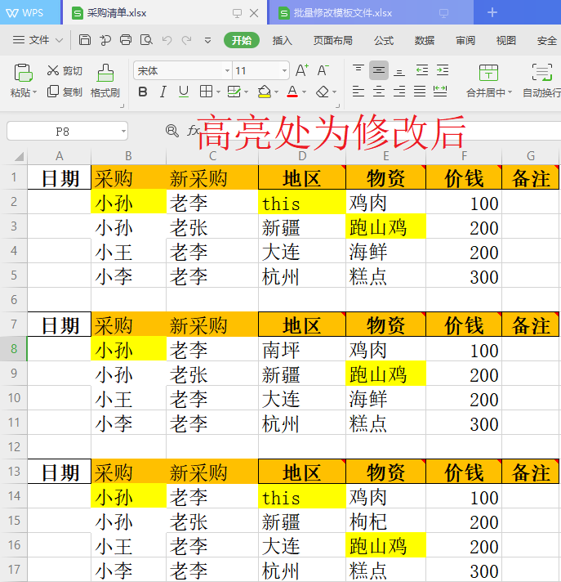Click the Wrap Text icon
The height and width of the screenshot is (582, 561).
click(542, 73)
